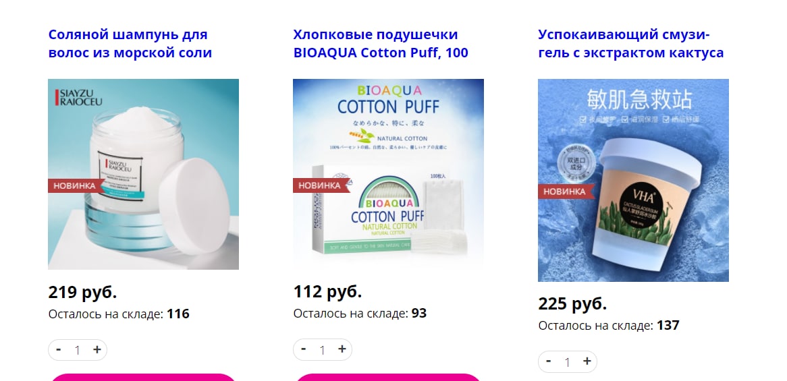Open the Соляной шампунь product title link
The width and height of the screenshot is (787, 381).
(130, 44)
